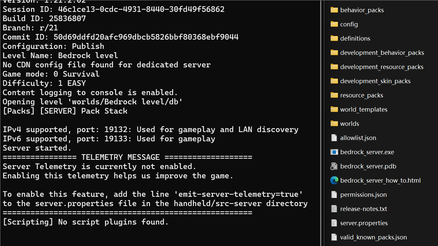
Task: Select the world_templates folder name
Action: [x=364, y=109]
